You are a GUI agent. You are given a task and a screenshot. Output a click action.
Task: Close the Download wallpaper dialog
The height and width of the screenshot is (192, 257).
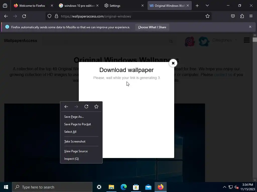(x=173, y=63)
